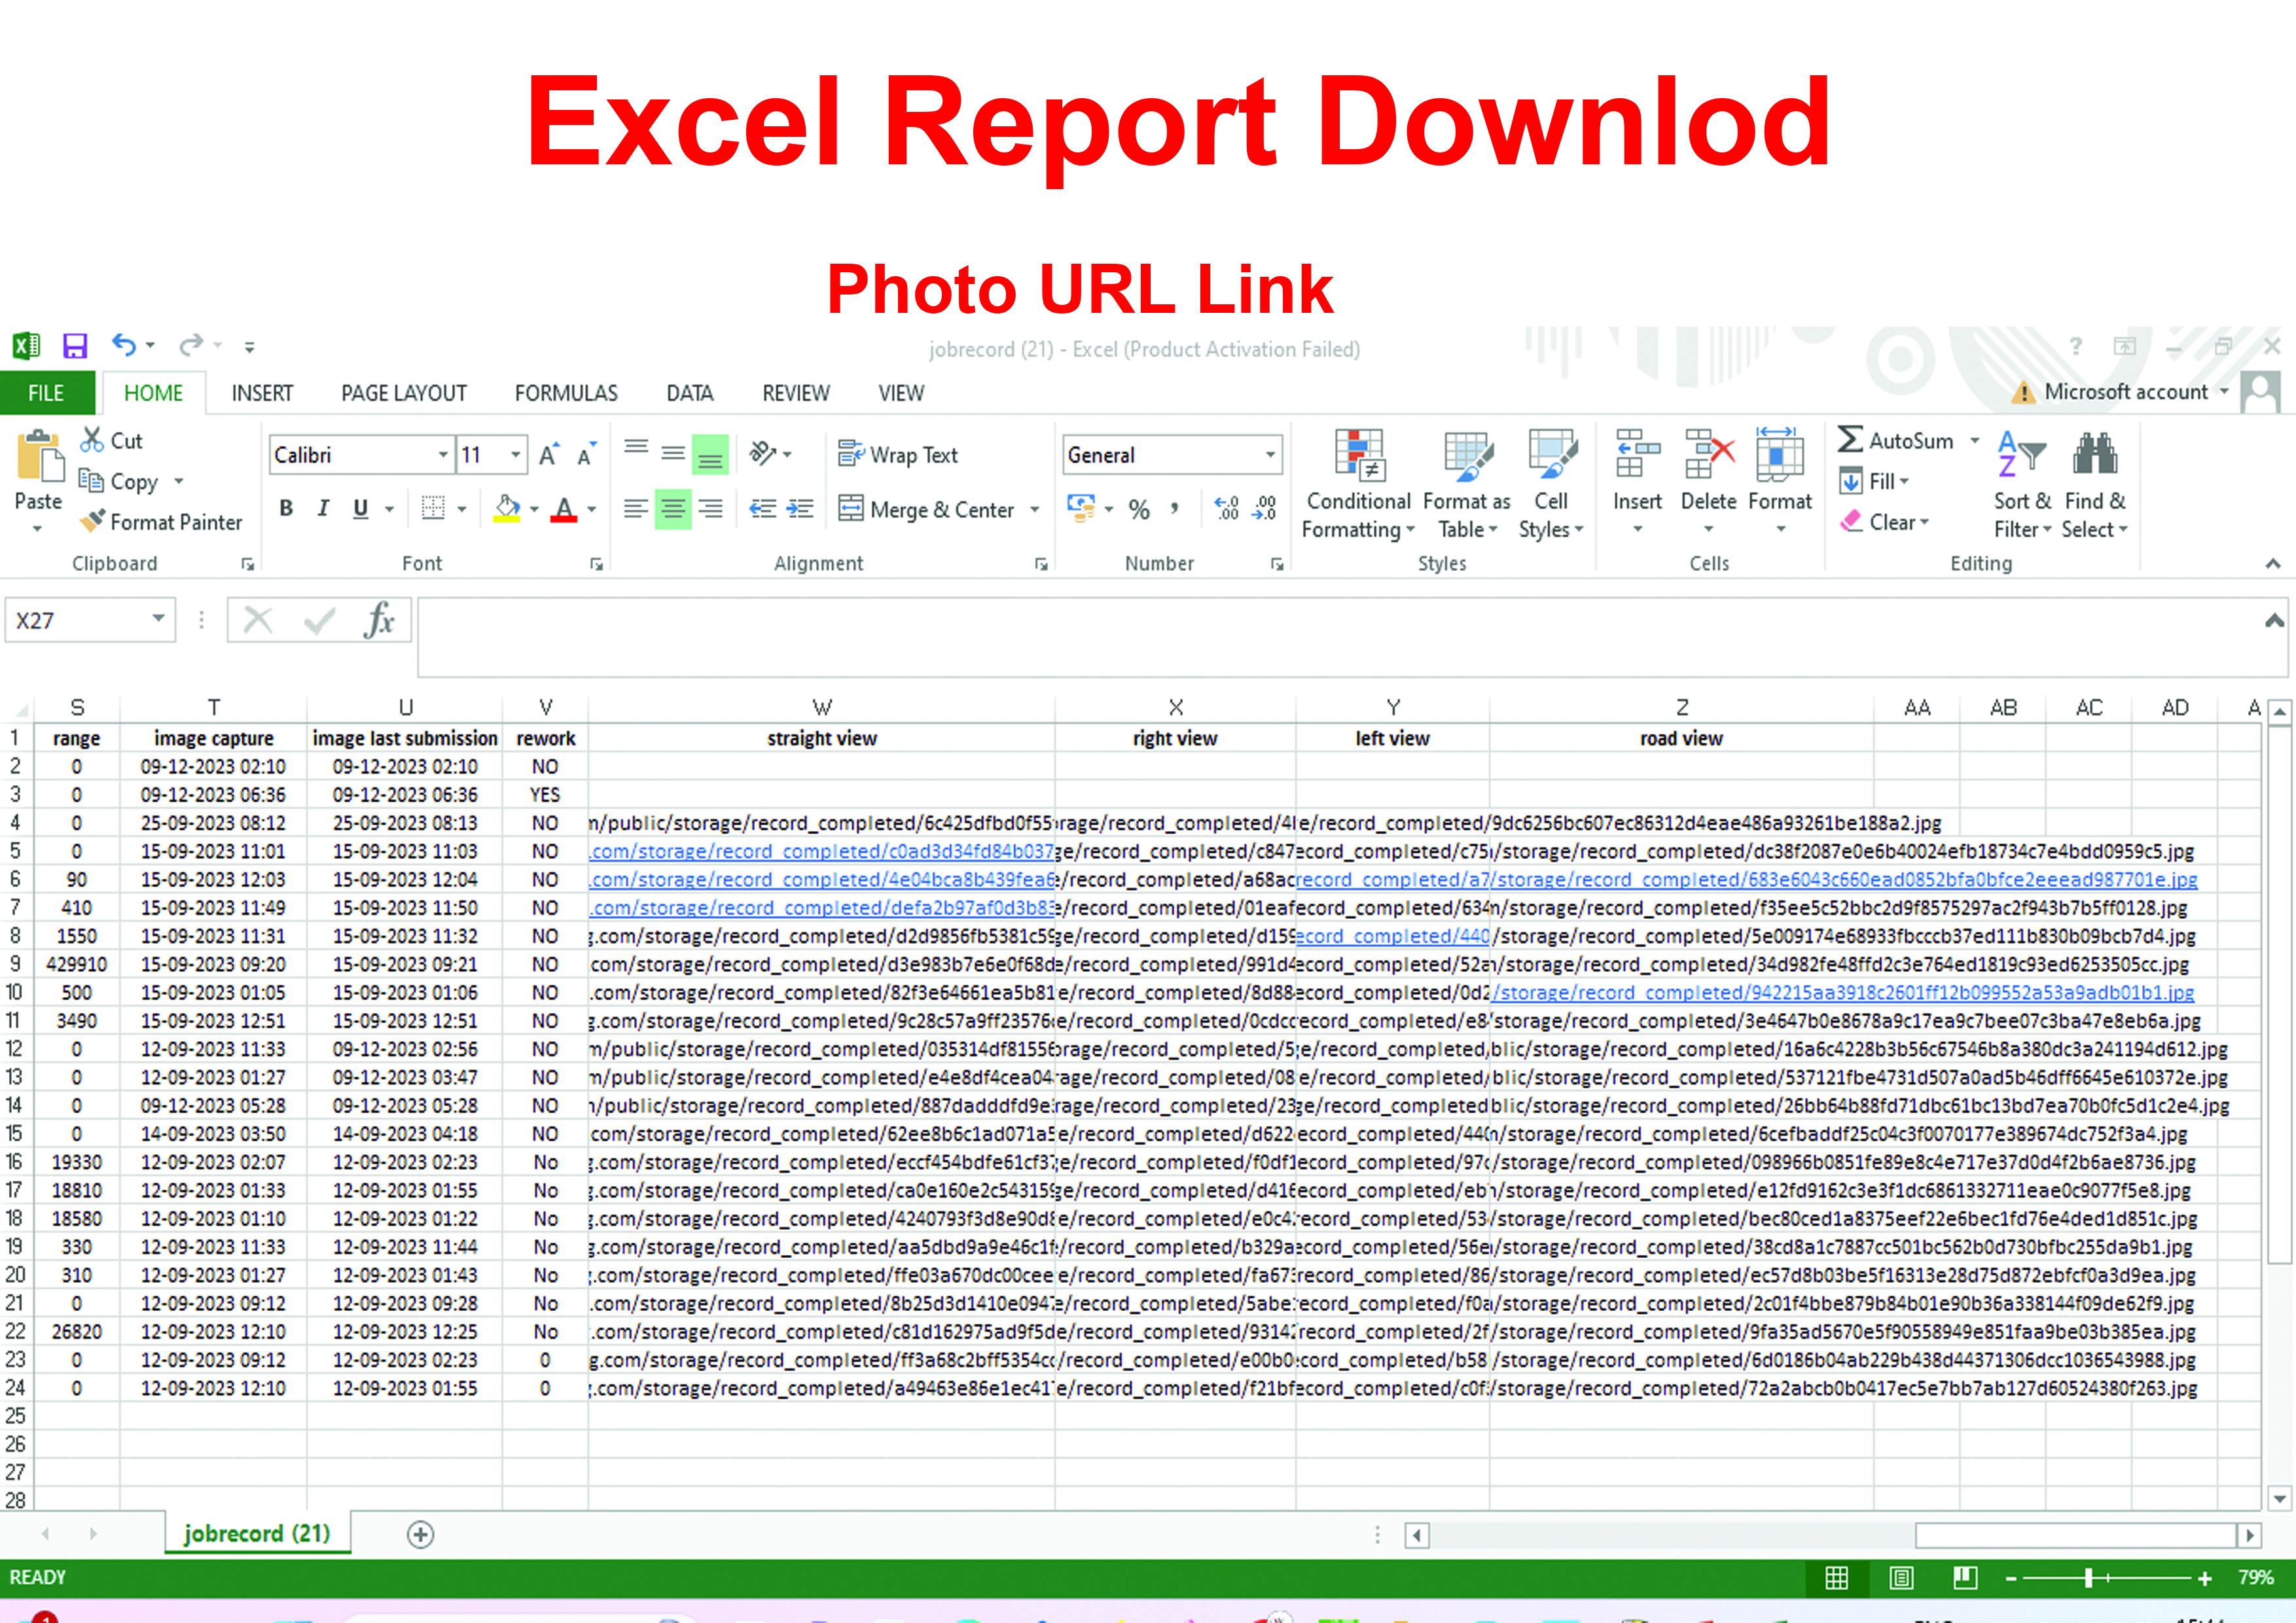Increase font size with large A
The image size is (2296, 1623).
[x=549, y=455]
